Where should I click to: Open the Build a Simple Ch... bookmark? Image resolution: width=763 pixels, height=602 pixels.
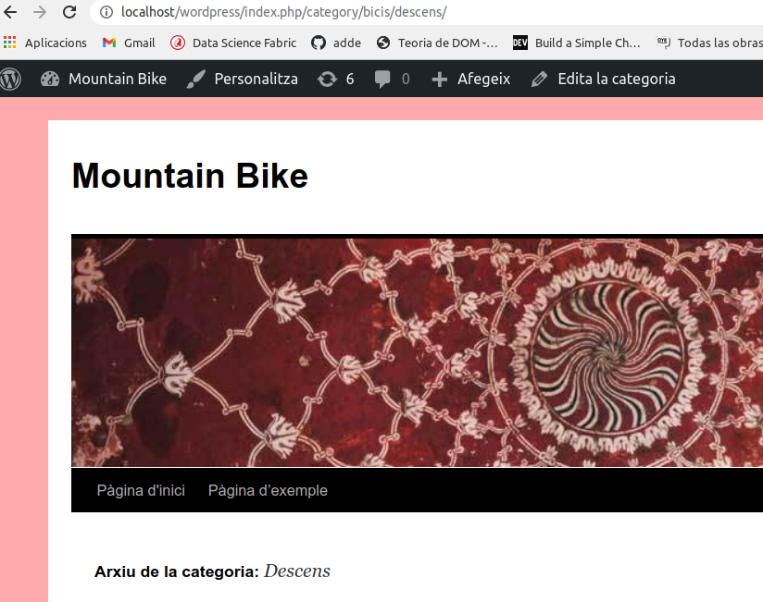tap(577, 43)
